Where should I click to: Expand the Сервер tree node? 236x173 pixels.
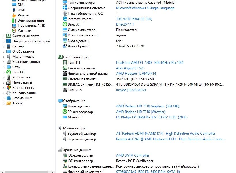tap(3, 47)
